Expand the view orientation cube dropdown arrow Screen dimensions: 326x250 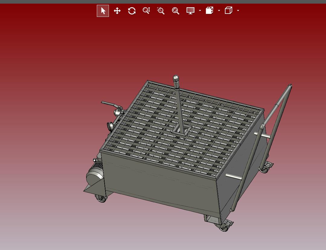238,10
